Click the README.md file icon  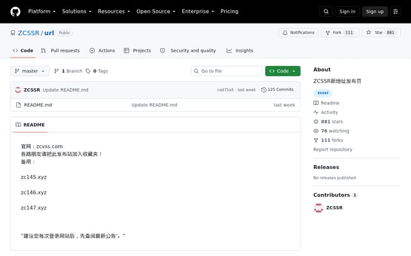click(x=19, y=105)
